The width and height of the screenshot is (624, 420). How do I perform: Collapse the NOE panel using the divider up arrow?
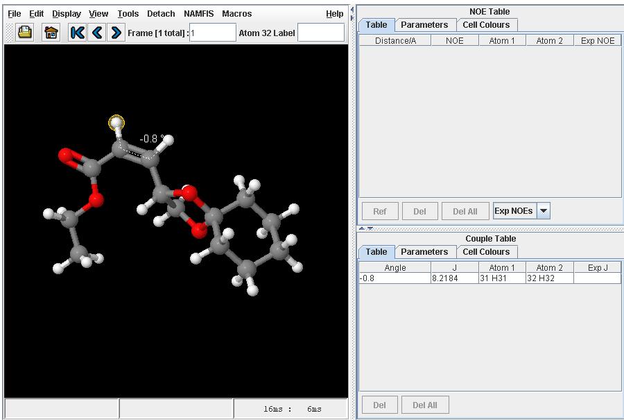coord(361,228)
